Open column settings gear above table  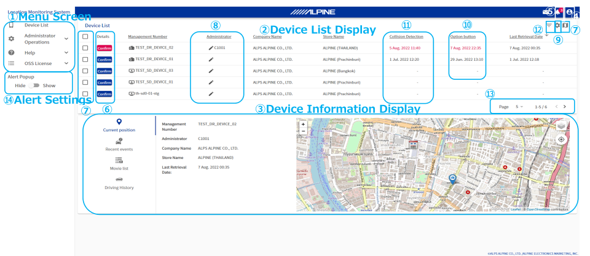tap(557, 25)
